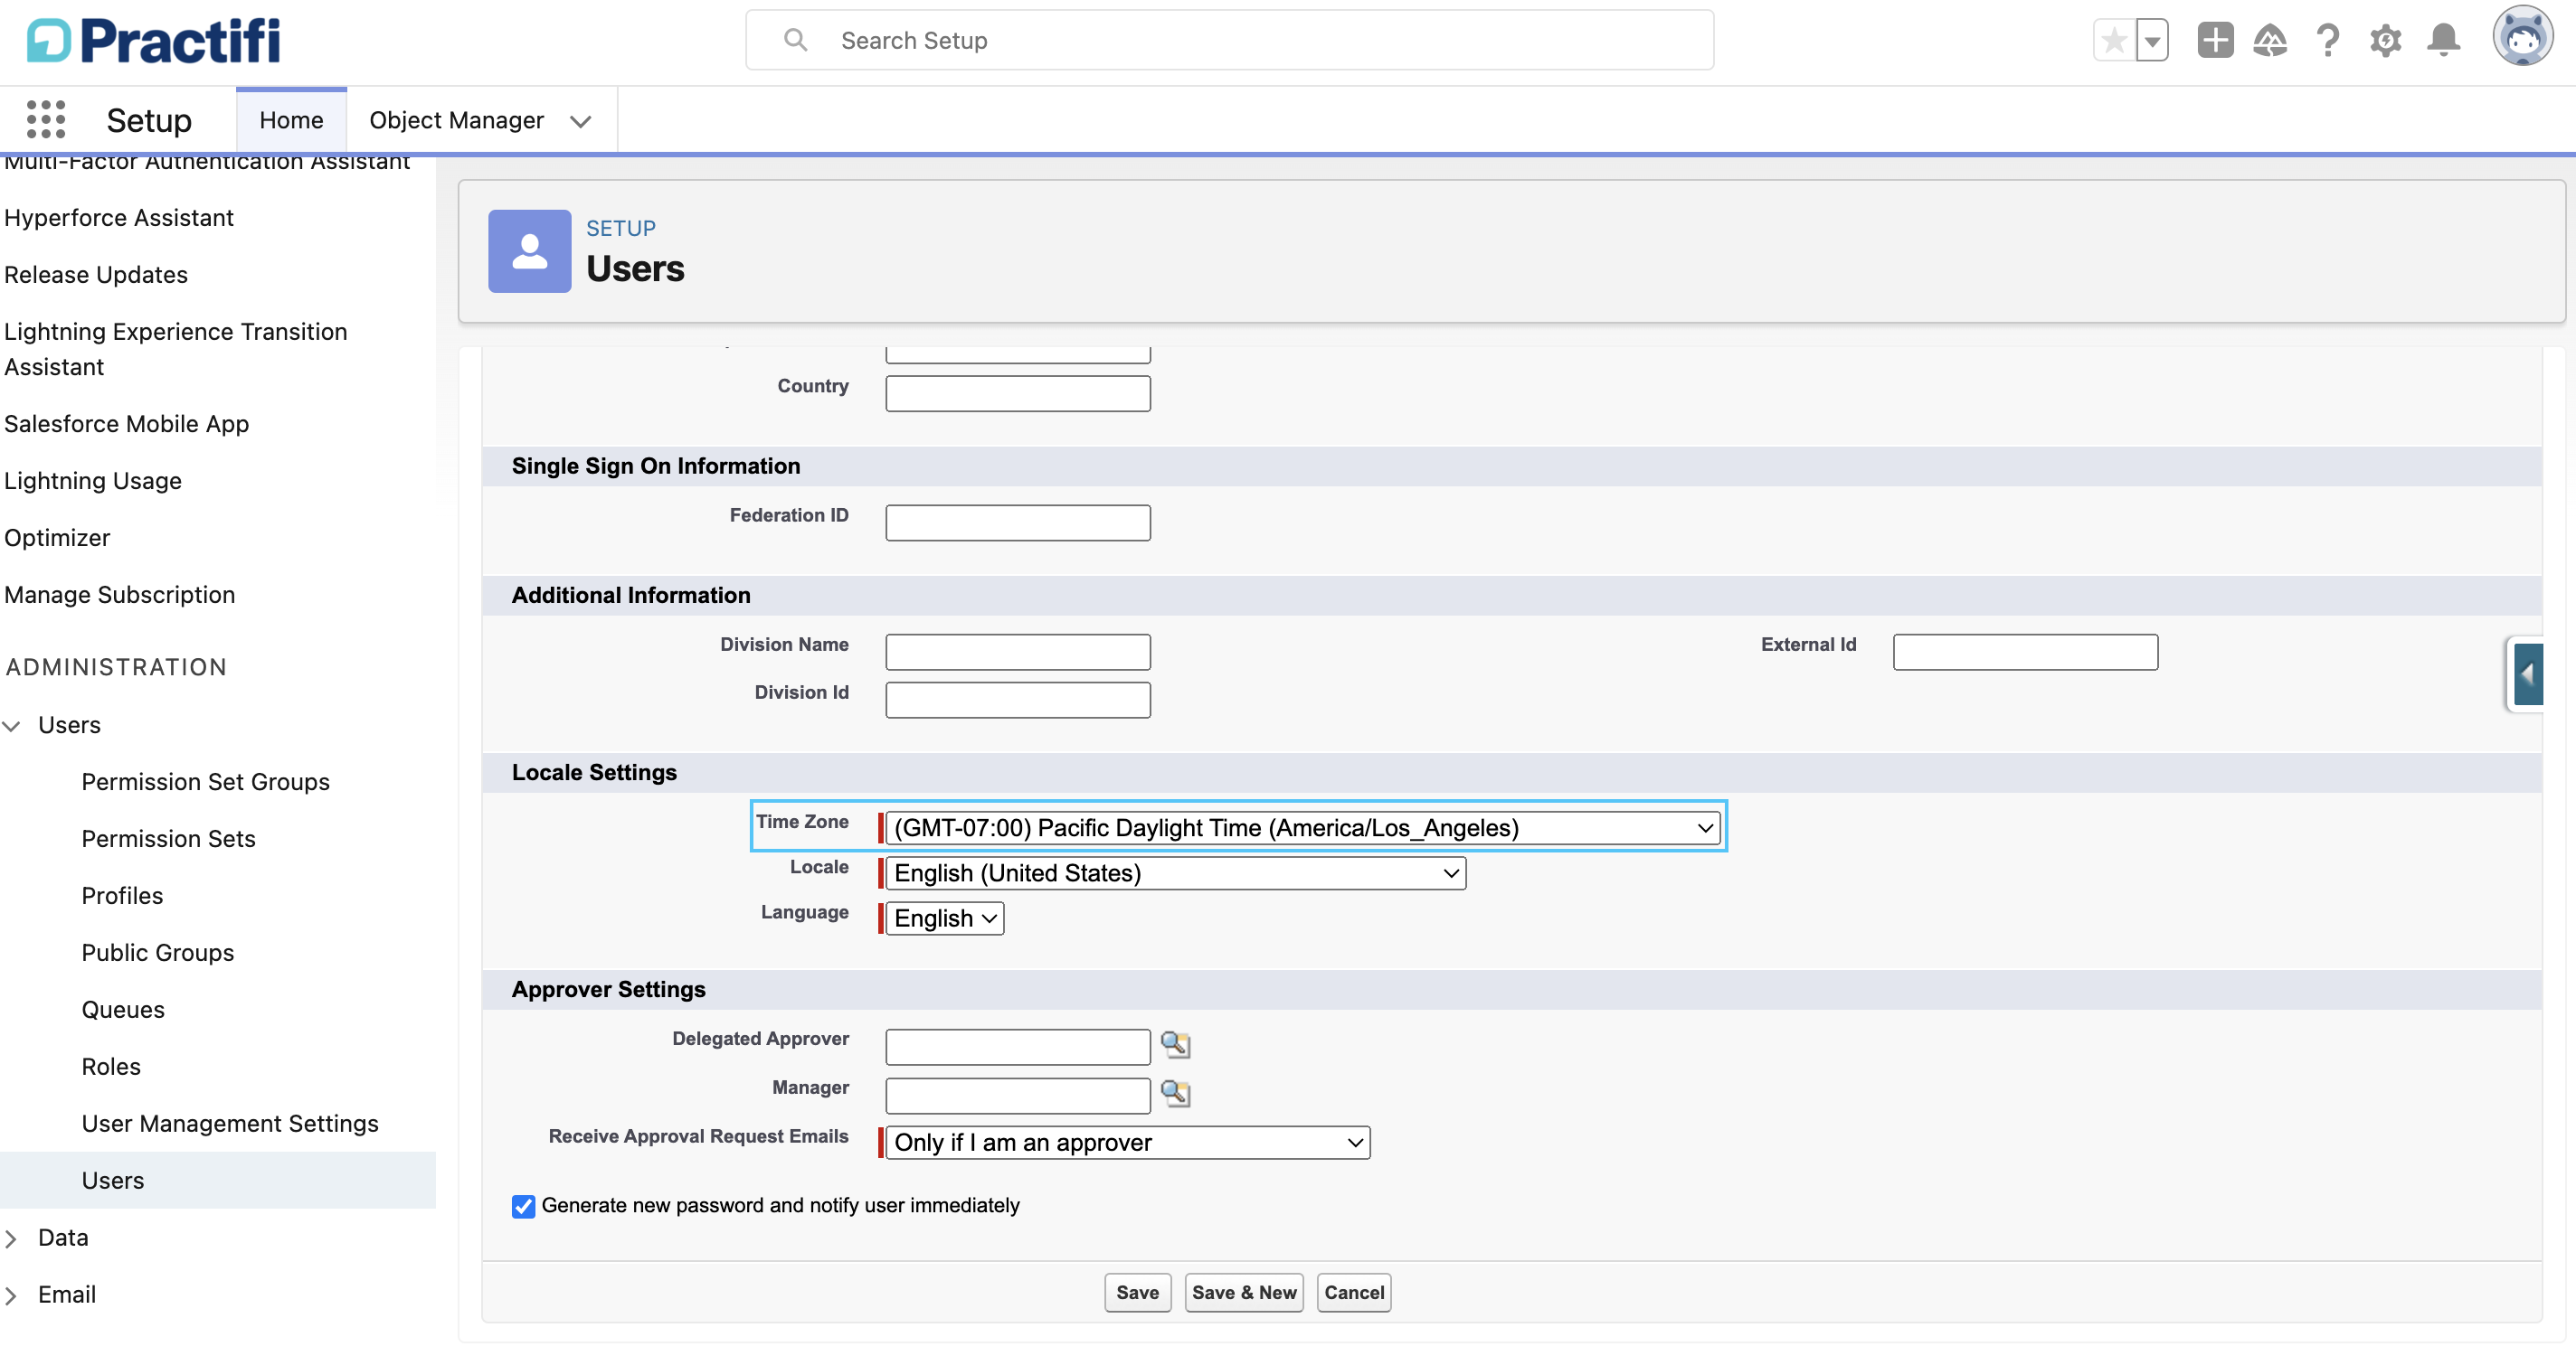
Task: Click the Save & New button
Action: 1244,1292
